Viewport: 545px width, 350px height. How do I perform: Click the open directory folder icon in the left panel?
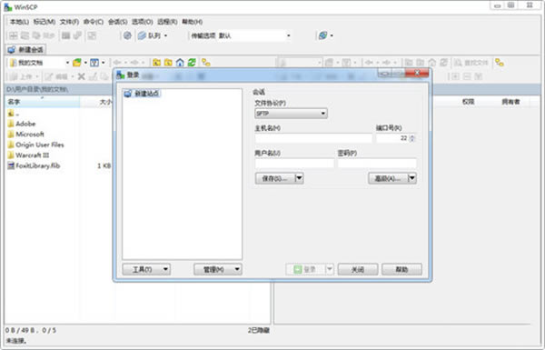pos(77,63)
